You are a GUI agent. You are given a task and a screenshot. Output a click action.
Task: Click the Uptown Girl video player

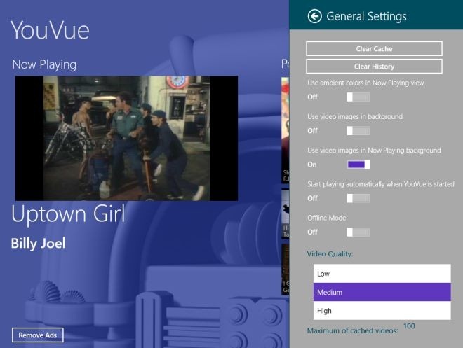(x=126, y=138)
